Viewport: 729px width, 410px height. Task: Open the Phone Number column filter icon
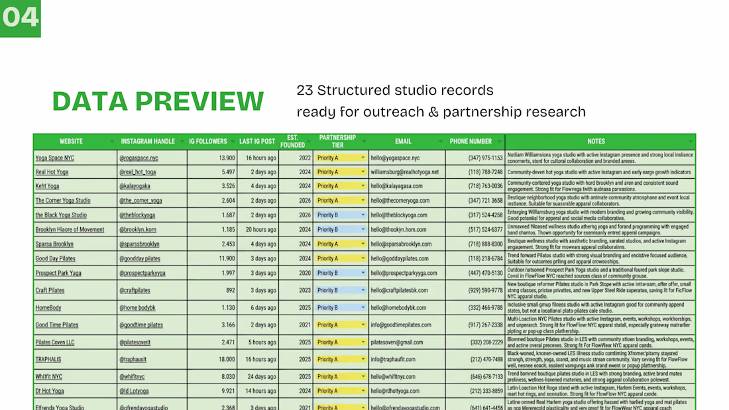(499, 141)
